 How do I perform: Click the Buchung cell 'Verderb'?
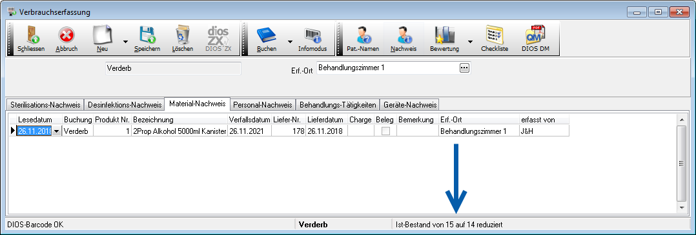(77, 131)
